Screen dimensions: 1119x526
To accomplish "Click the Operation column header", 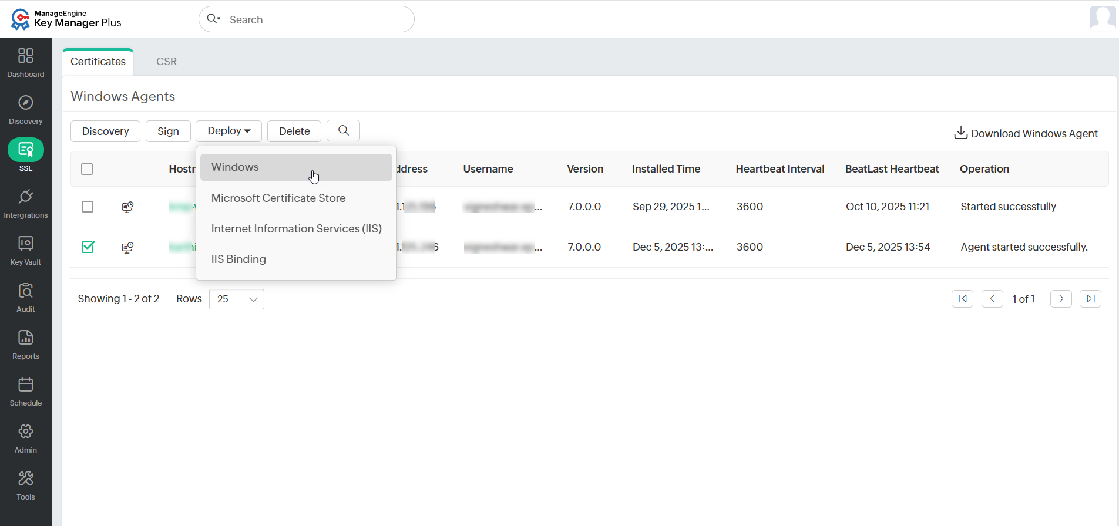I will pyautogui.click(x=984, y=169).
